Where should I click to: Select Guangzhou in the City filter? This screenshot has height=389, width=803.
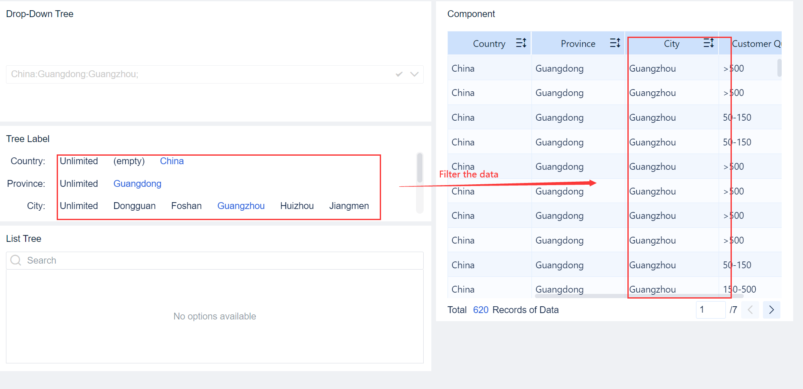[241, 206]
